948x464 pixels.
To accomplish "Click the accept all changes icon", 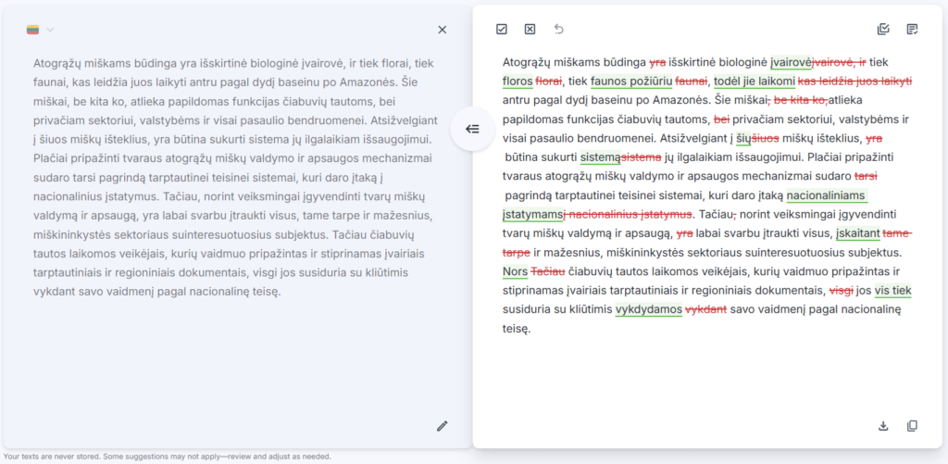I will coord(883,30).
